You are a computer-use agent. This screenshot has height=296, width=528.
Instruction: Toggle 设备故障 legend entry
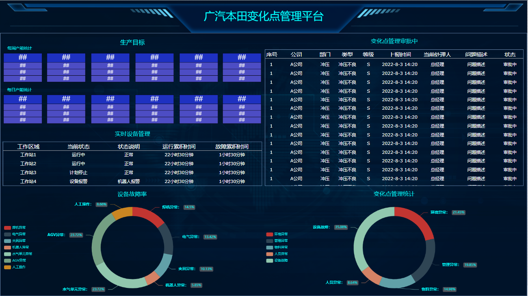click(x=277, y=260)
